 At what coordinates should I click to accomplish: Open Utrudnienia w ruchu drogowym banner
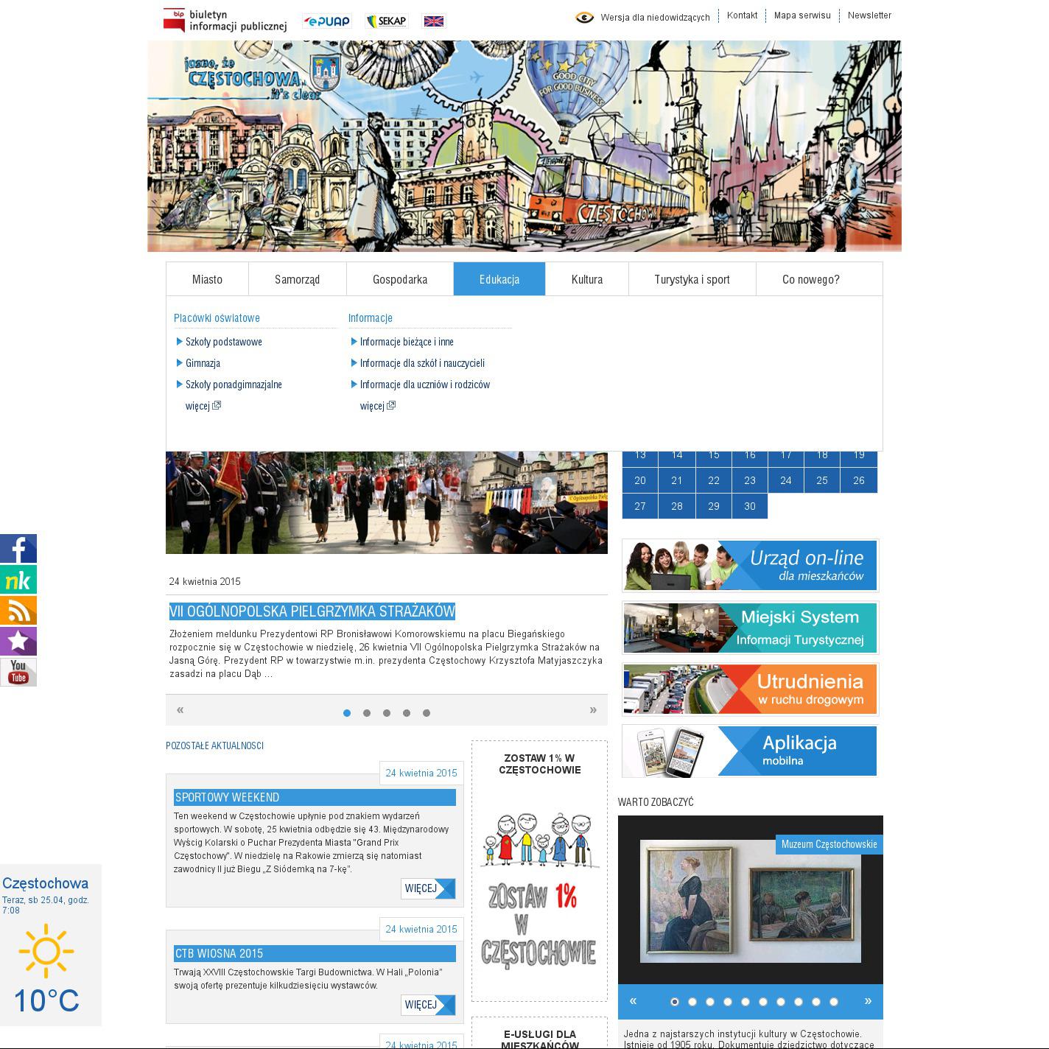pyautogui.click(x=751, y=690)
